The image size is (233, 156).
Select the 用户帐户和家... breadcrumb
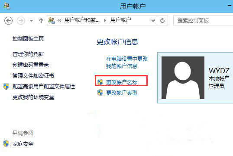[82, 20]
